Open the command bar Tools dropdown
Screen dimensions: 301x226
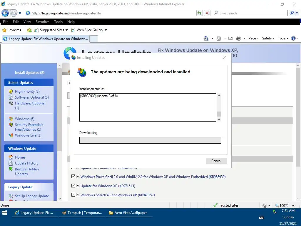coord(283,38)
